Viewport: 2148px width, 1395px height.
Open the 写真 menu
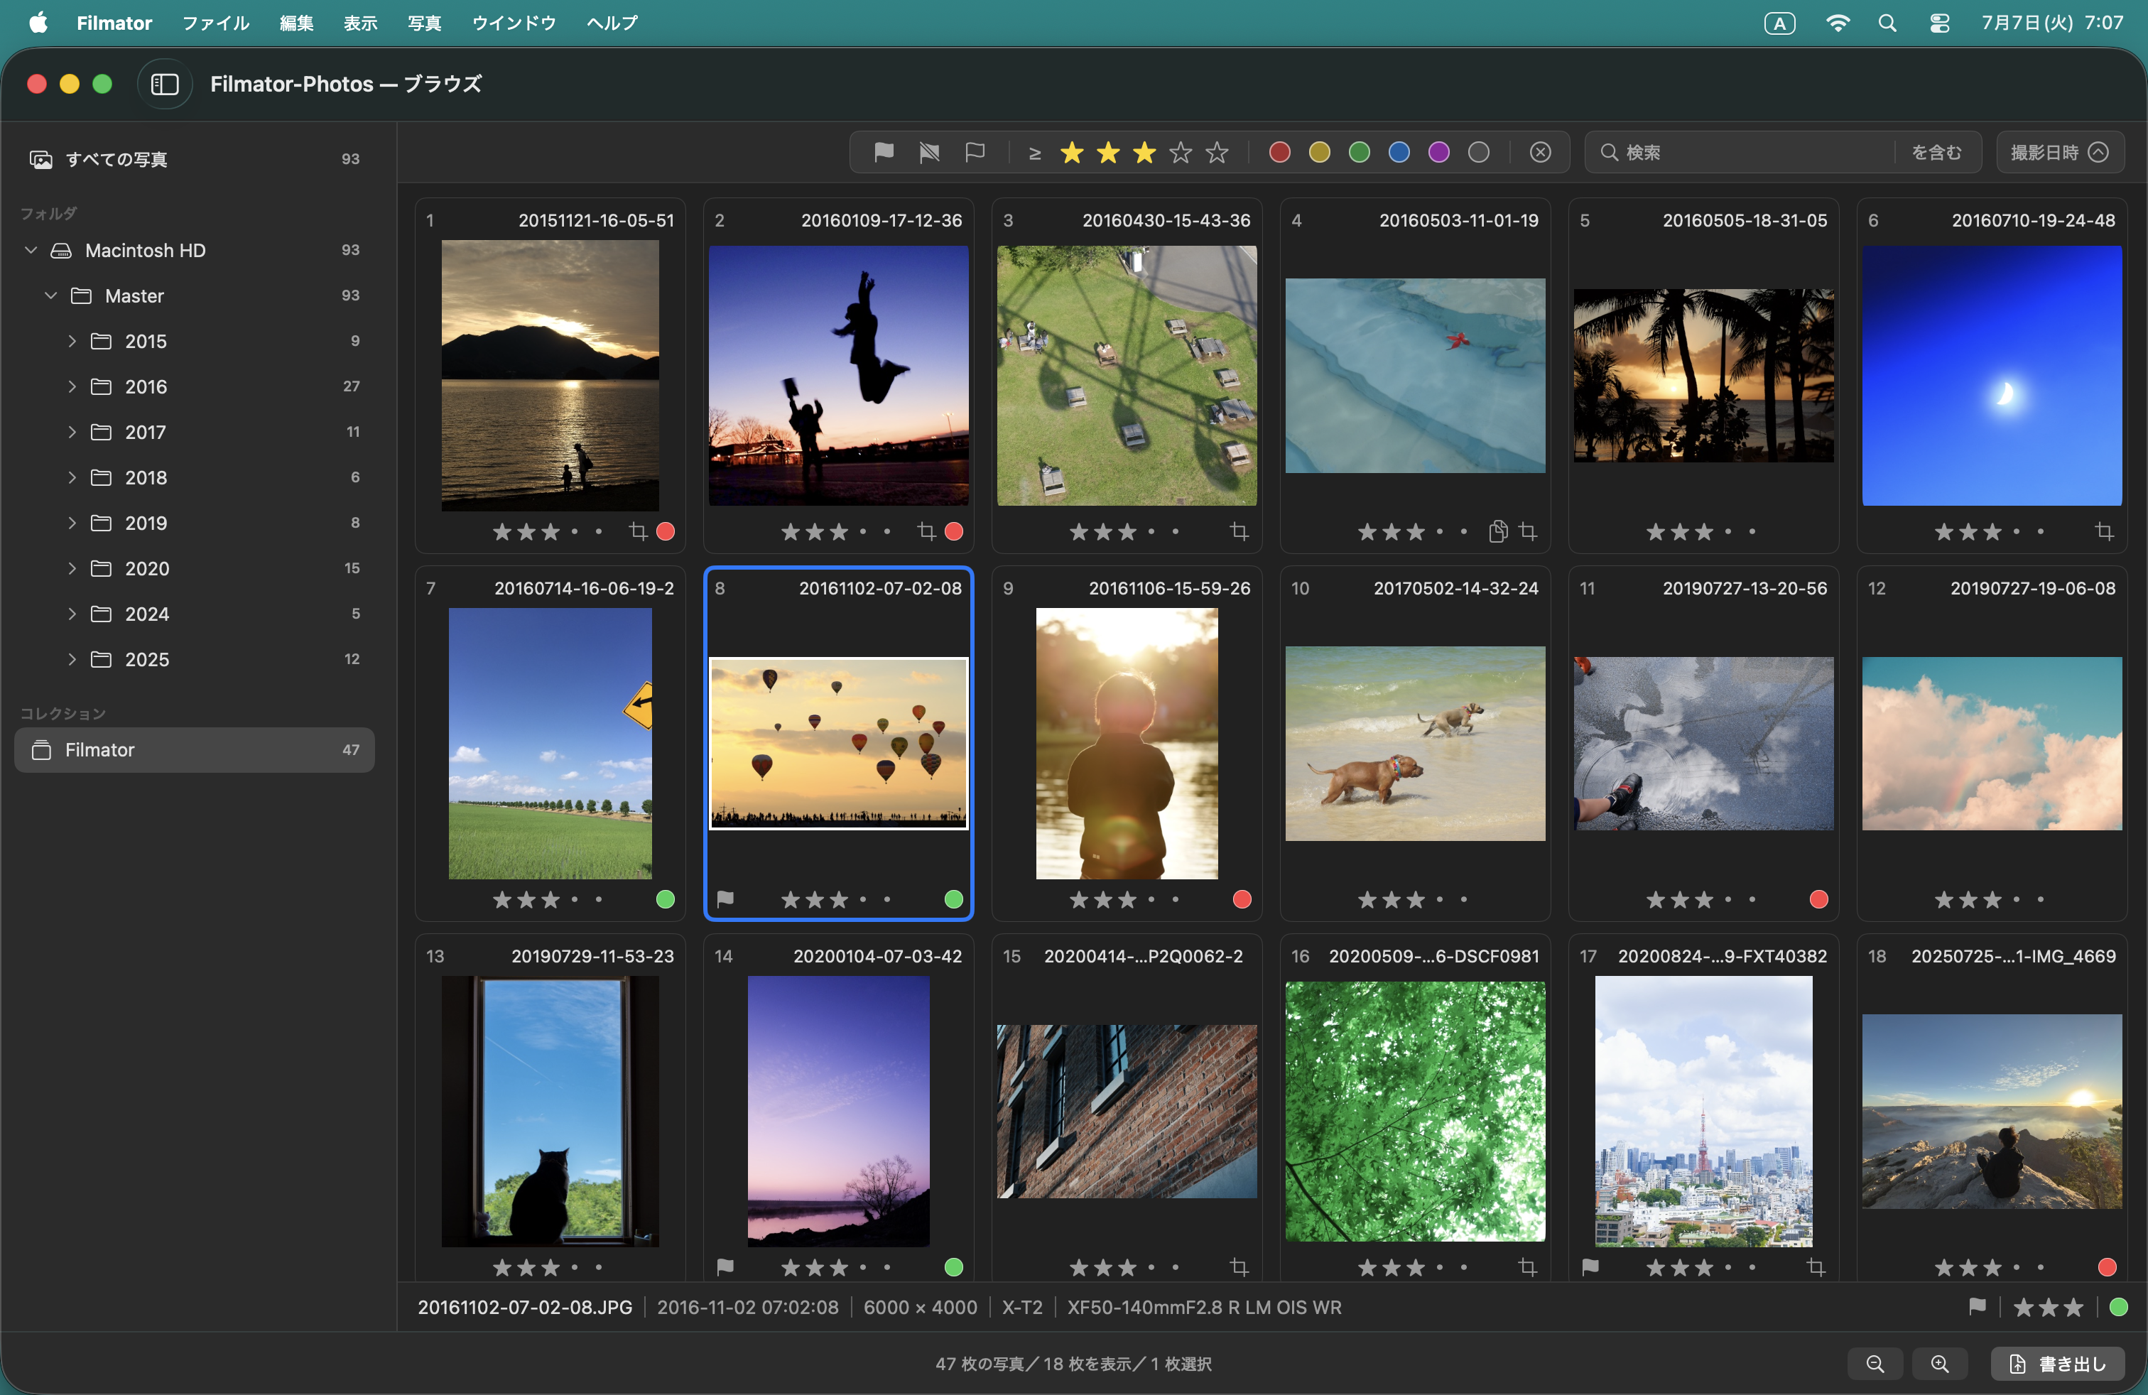tap(424, 23)
